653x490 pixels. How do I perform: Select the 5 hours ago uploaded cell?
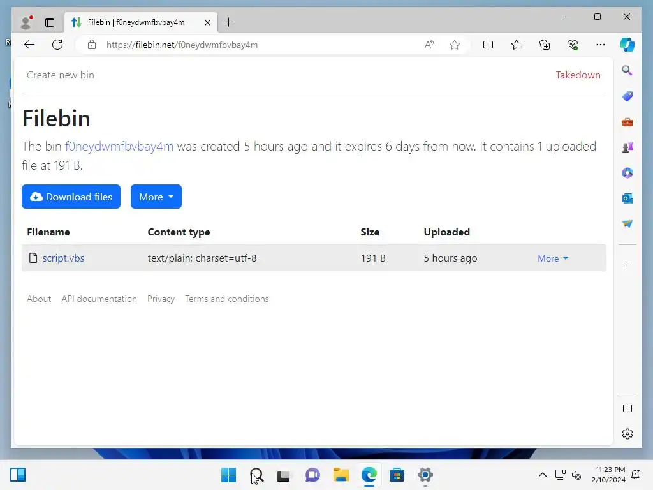point(451,258)
